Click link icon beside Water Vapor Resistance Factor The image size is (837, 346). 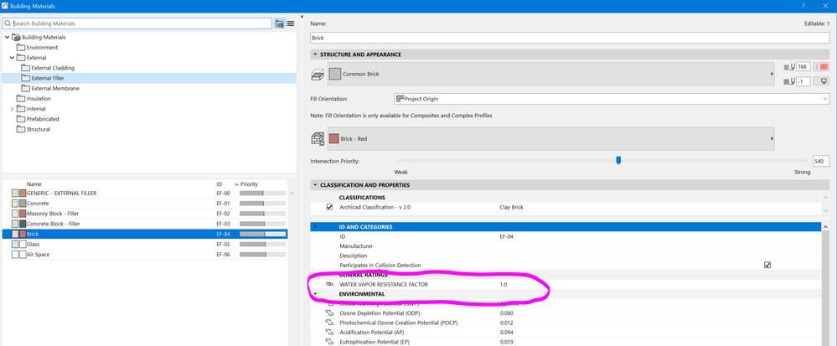pyautogui.click(x=329, y=285)
